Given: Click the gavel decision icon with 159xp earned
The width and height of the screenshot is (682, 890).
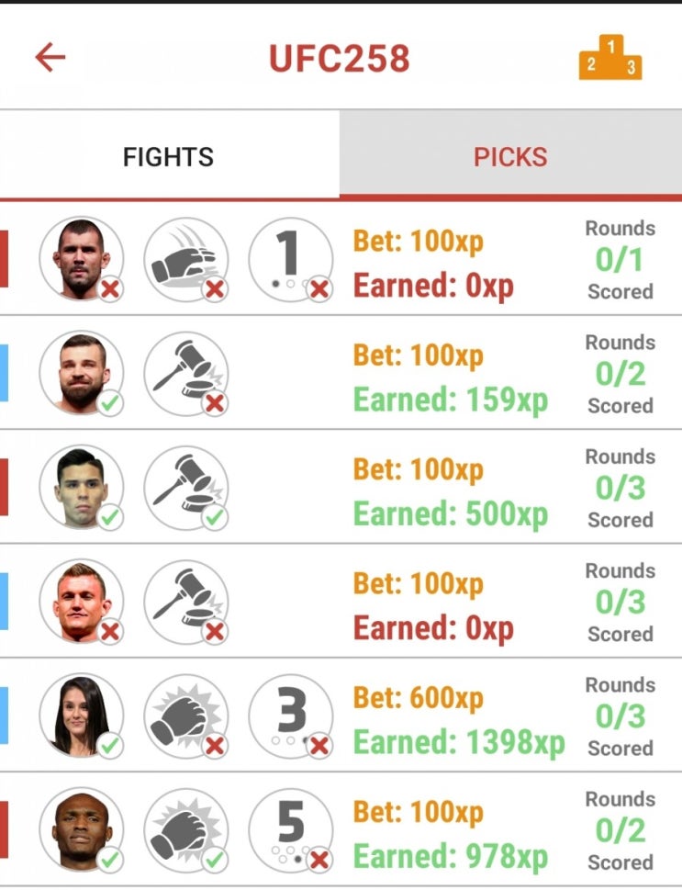Looking at the screenshot, I should (186, 374).
